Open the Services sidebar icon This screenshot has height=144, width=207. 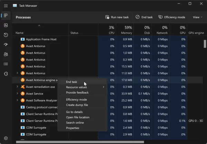[6, 74]
